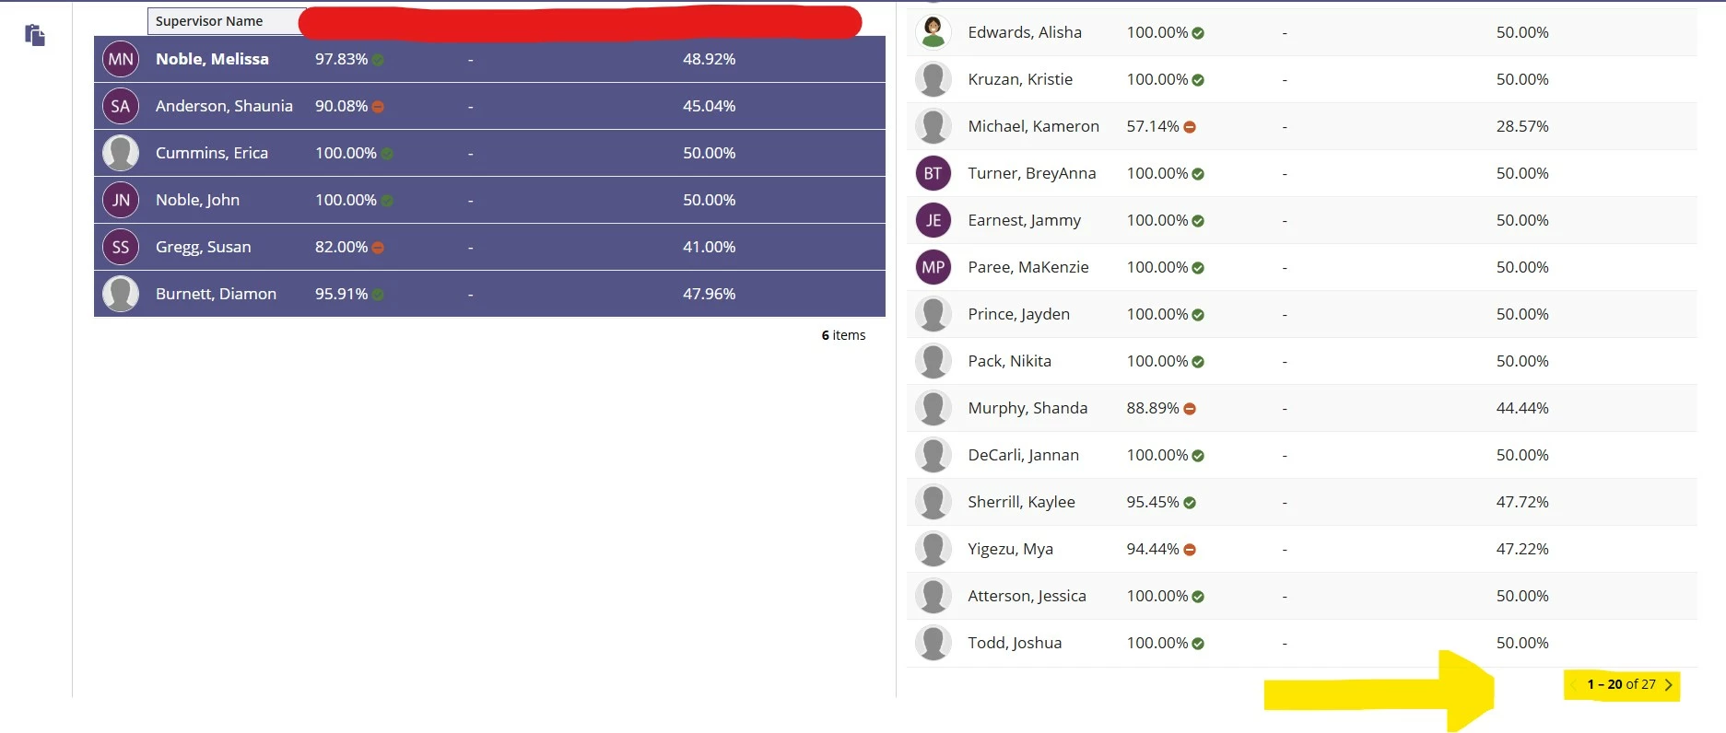This screenshot has width=1726, height=733.
Task: Click John Noble's JN avatar
Action: (x=121, y=200)
